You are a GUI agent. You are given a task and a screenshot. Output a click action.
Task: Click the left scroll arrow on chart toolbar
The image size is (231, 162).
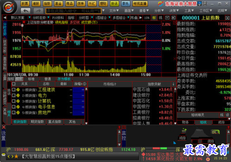point(5,18)
